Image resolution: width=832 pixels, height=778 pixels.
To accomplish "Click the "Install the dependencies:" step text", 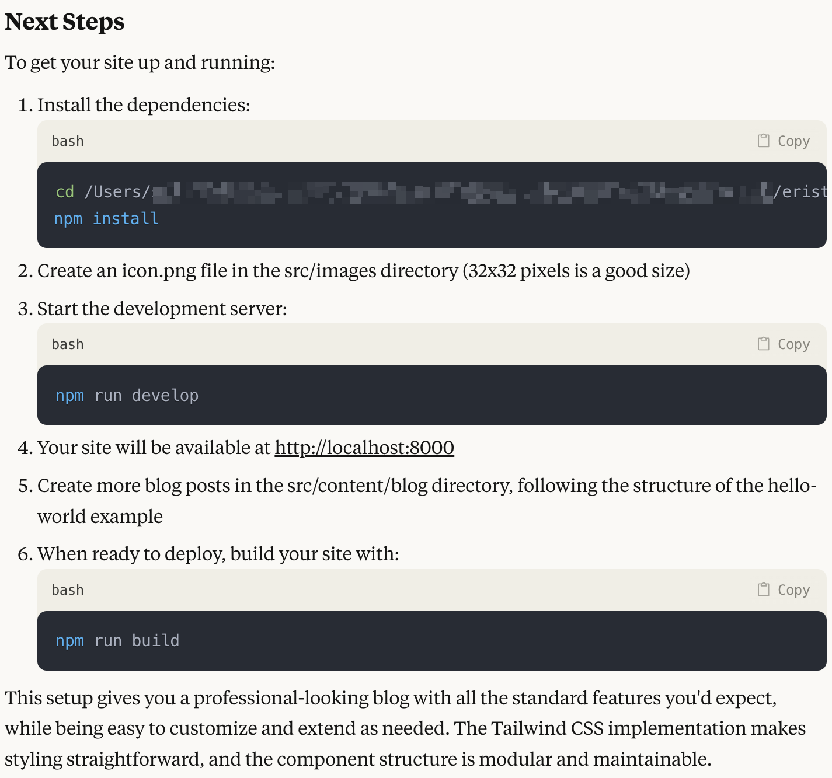I will pyautogui.click(x=144, y=105).
